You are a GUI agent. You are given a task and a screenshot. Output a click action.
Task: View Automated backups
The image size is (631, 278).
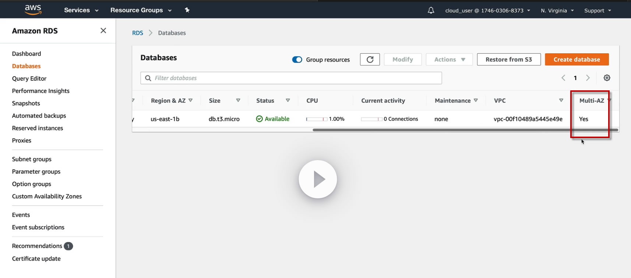pos(39,116)
